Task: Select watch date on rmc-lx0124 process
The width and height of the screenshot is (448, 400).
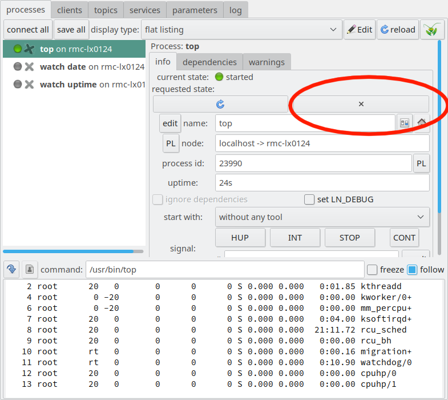Action: tap(74, 67)
